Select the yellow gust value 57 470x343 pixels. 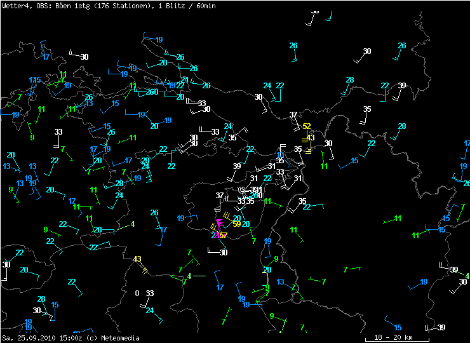[223, 236]
